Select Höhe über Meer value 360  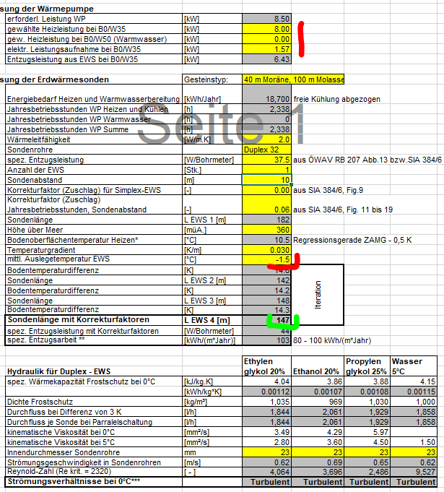pyautogui.click(x=267, y=230)
